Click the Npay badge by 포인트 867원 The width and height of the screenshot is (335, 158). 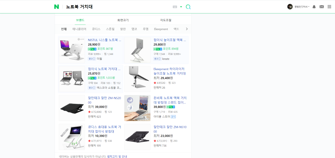(92, 49)
